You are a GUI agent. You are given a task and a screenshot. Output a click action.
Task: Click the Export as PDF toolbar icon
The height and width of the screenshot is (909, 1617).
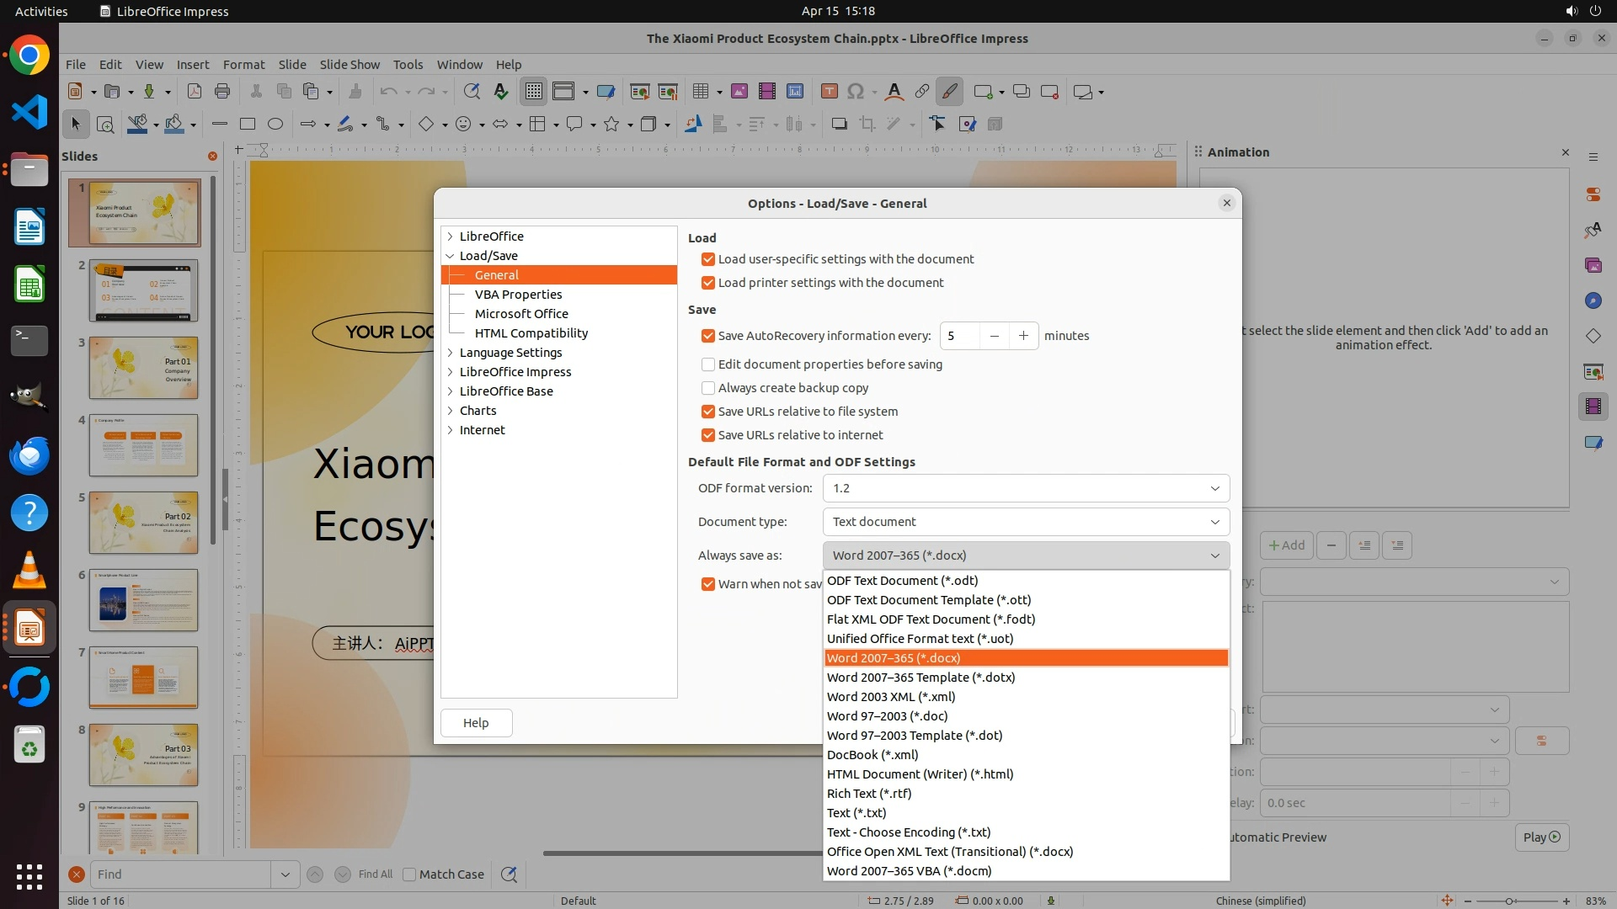(195, 92)
